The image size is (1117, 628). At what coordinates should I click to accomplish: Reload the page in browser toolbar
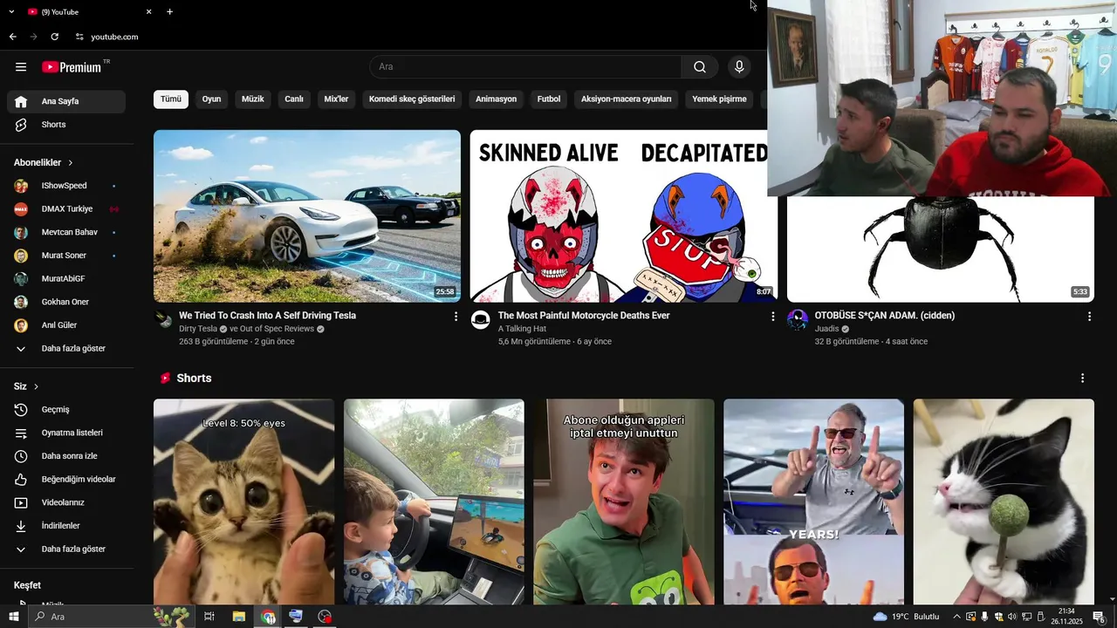[x=54, y=37]
